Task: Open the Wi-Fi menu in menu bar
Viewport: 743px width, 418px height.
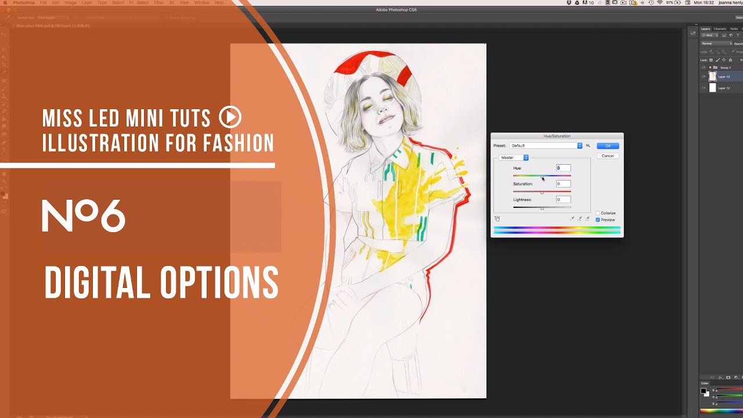Action: coord(659,3)
